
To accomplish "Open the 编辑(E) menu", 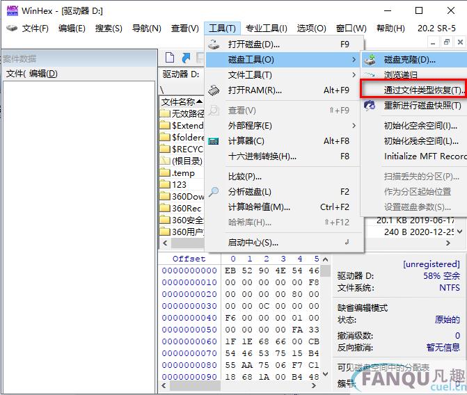I will click(72, 29).
